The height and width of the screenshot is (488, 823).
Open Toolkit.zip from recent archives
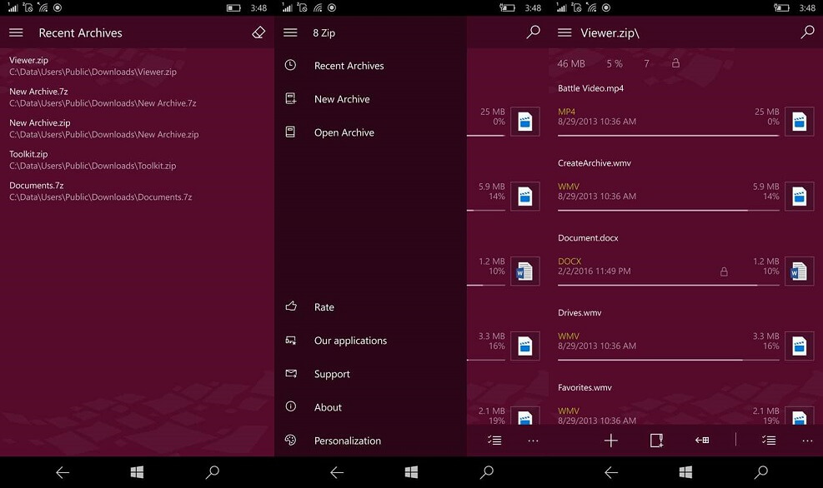click(137, 160)
